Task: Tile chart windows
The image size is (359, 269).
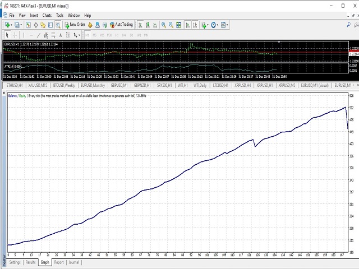Action: (x=178, y=25)
